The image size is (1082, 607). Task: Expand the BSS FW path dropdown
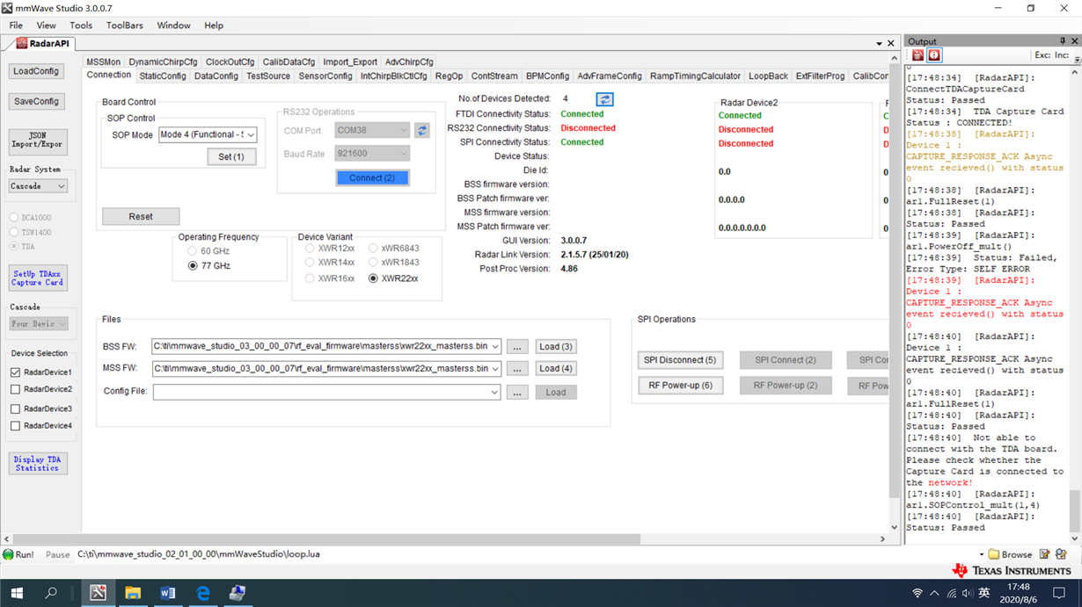[x=495, y=347]
